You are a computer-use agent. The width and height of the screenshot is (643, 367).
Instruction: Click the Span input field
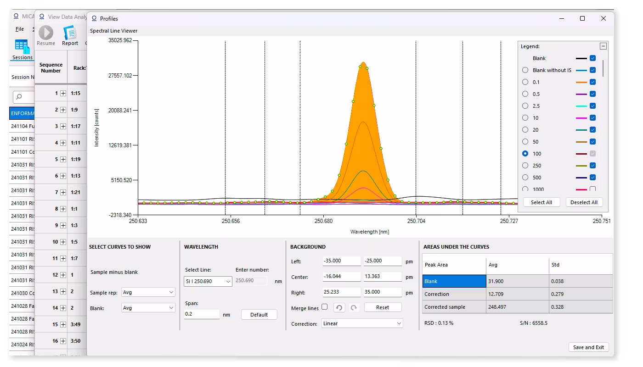(202, 314)
